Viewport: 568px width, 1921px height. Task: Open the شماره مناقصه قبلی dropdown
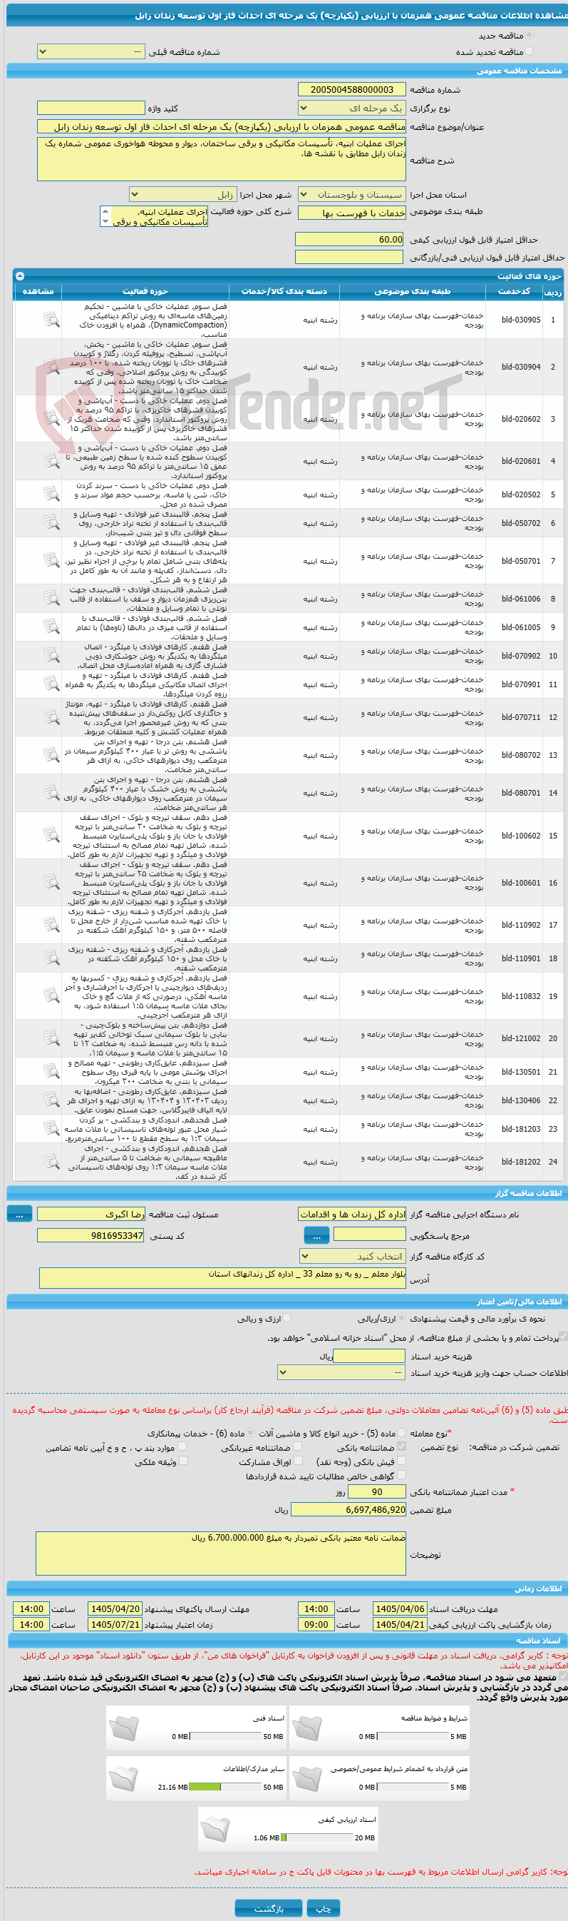pyautogui.click(x=91, y=51)
